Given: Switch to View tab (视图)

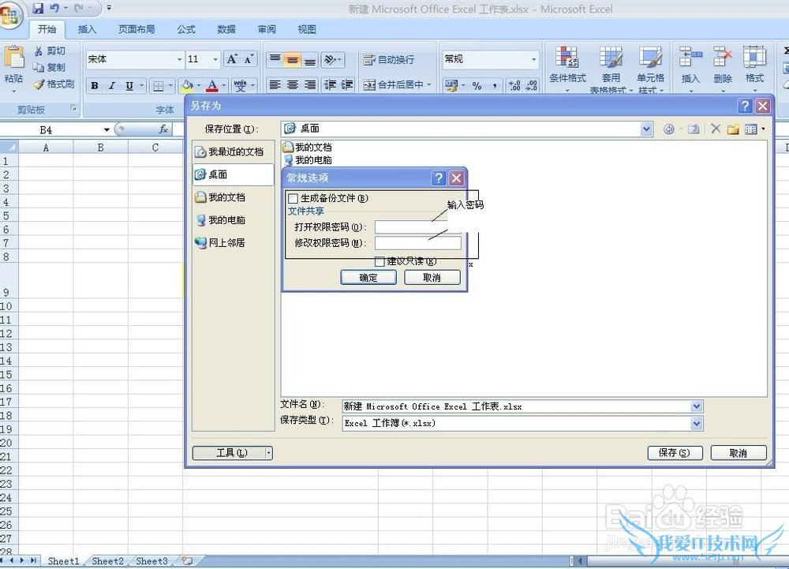Looking at the screenshot, I should tap(306, 29).
